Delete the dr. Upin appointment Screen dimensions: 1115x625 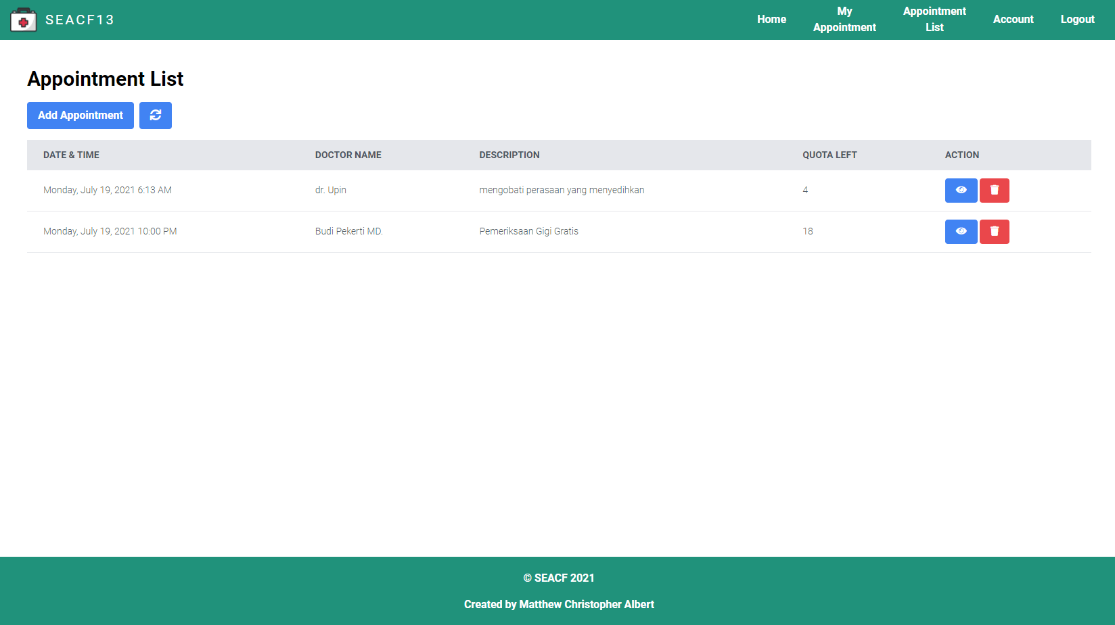(995, 191)
